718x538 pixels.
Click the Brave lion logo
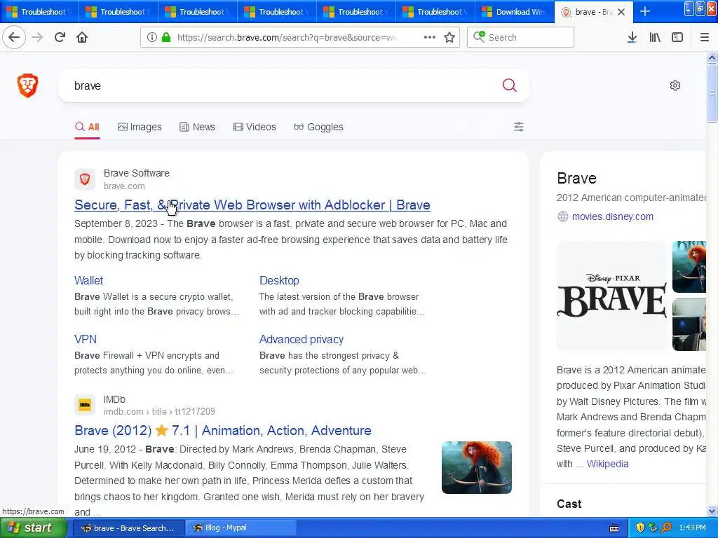tap(27, 85)
